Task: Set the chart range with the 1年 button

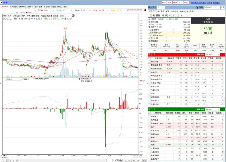Action: point(133,160)
